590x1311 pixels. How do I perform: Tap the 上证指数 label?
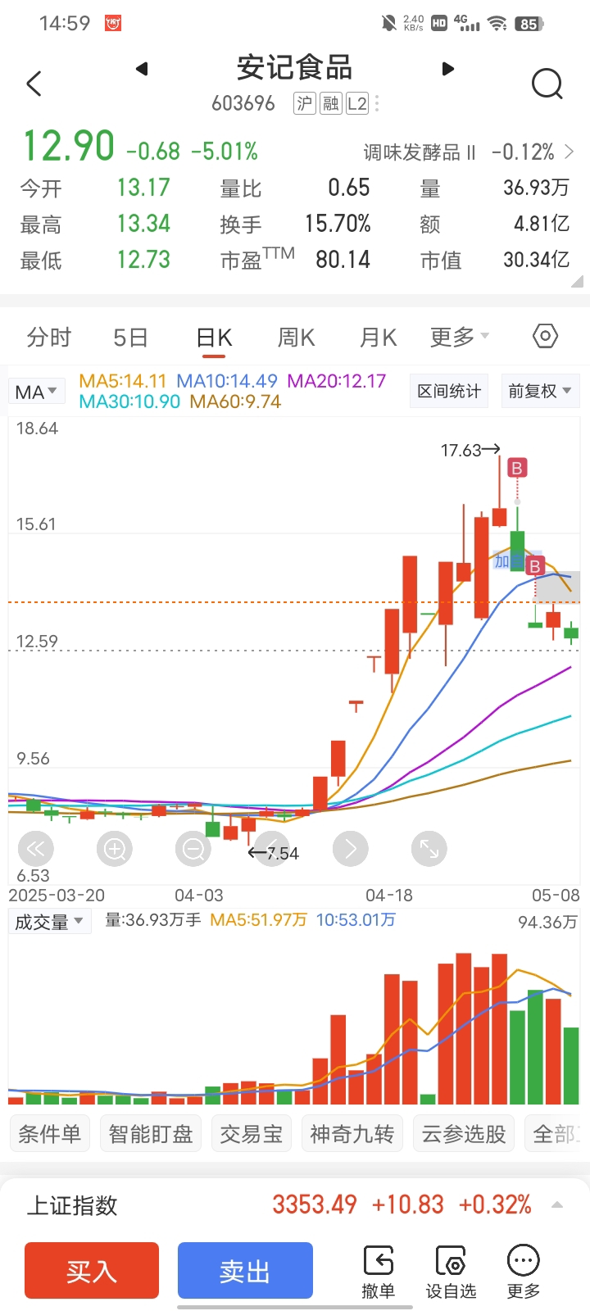click(73, 1205)
